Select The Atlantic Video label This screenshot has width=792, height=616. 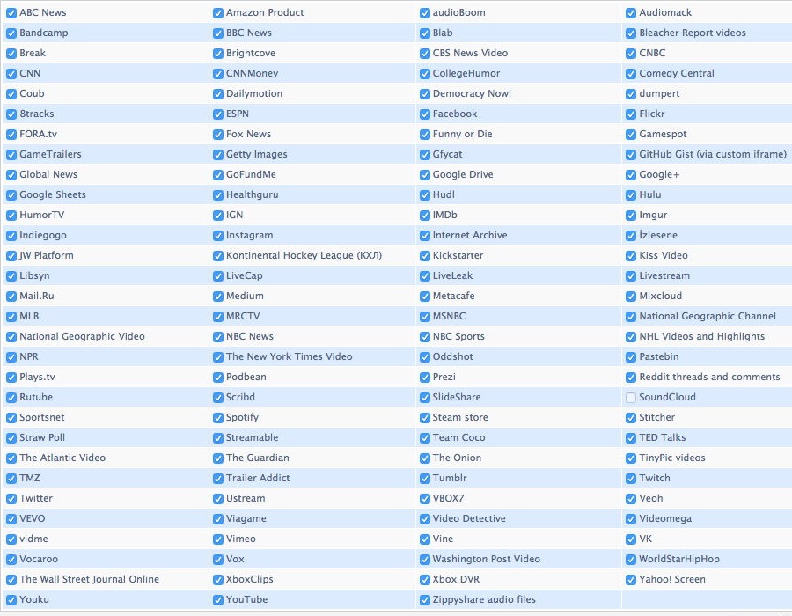click(62, 458)
